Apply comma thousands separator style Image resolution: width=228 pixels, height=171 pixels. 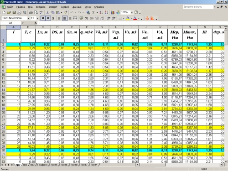coord(92,18)
